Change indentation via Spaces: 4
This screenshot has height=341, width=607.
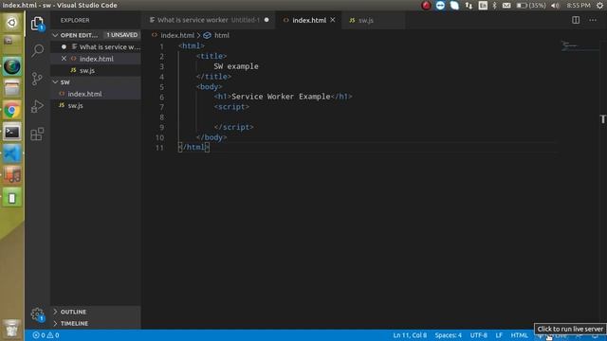448,335
